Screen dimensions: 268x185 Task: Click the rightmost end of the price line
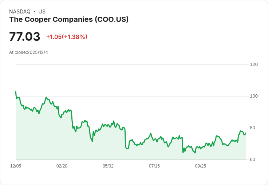pyautogui.click(x=246, y=133)
